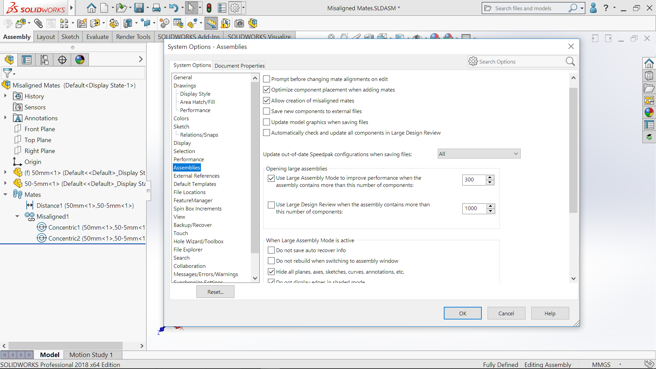Open the Speedpak update All dropdown
The height and width of the screenshot is (369, 656).
tap(479, 154)
